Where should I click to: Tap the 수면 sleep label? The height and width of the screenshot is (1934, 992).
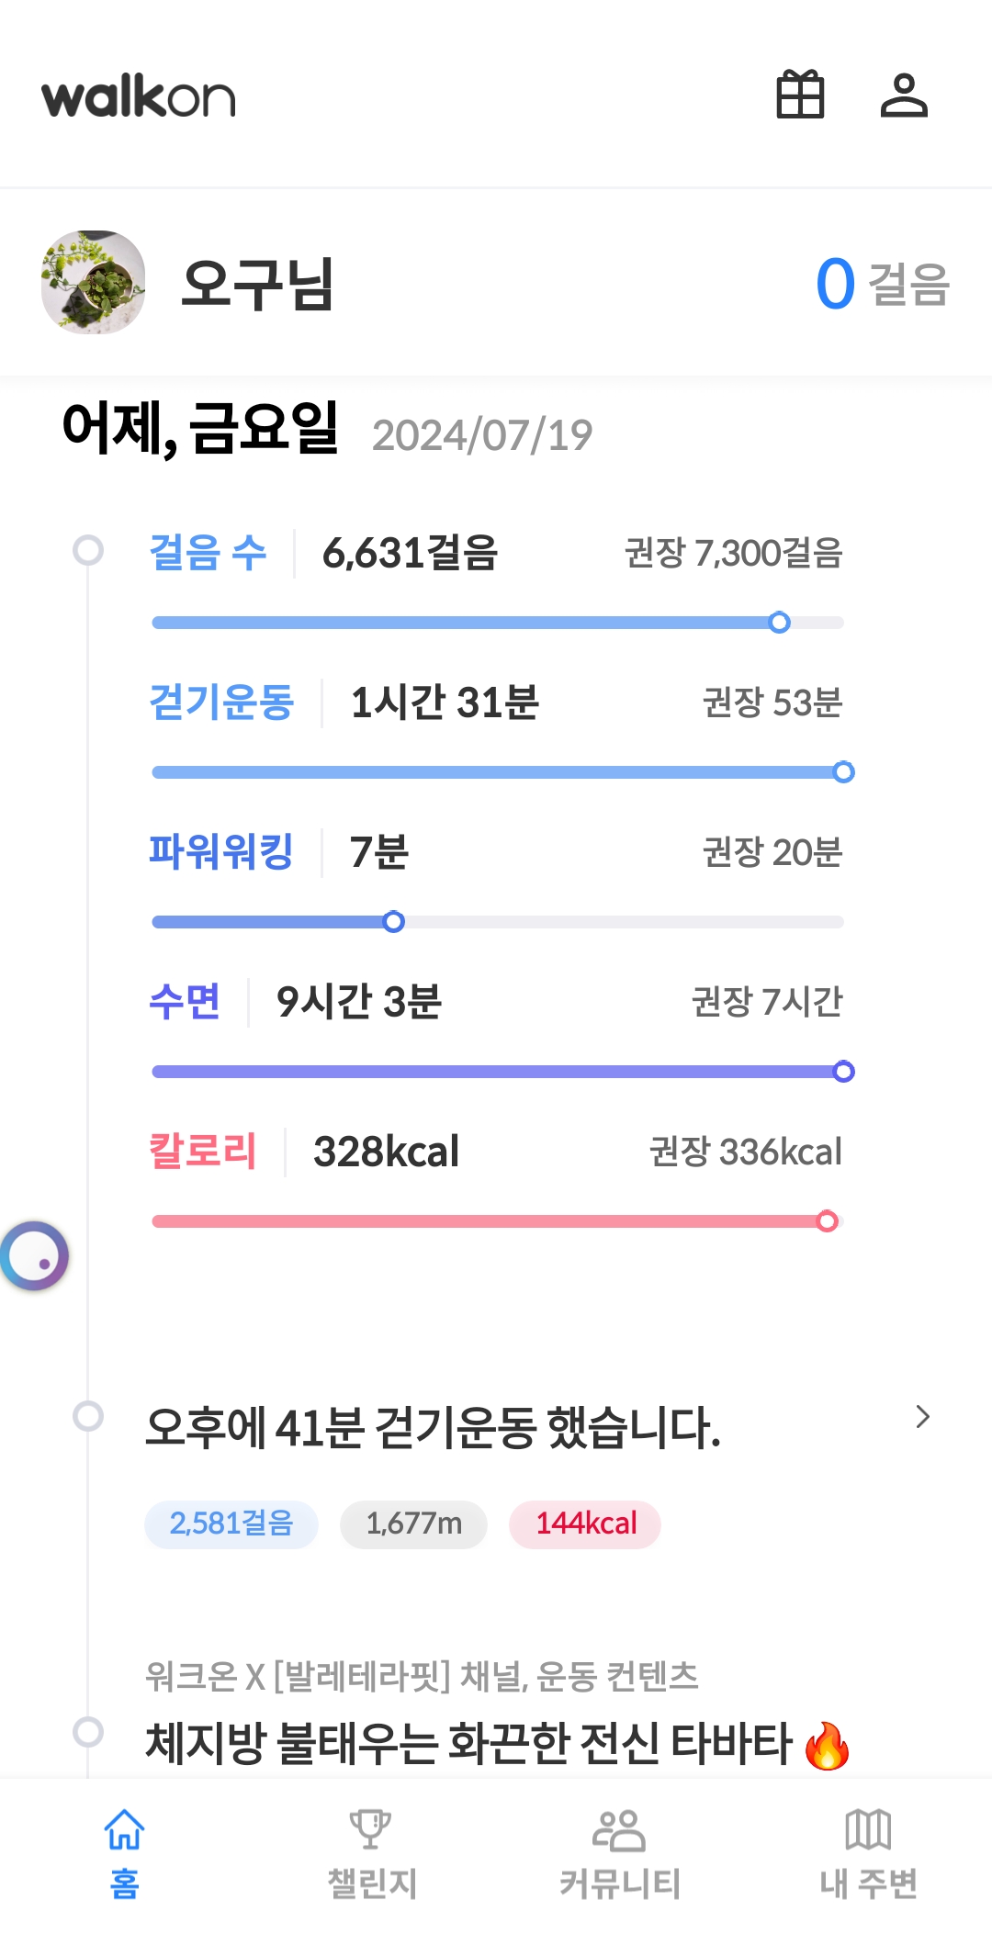click(185, 1002)
